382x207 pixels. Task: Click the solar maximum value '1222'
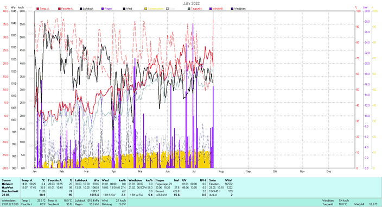pos(230,188)
